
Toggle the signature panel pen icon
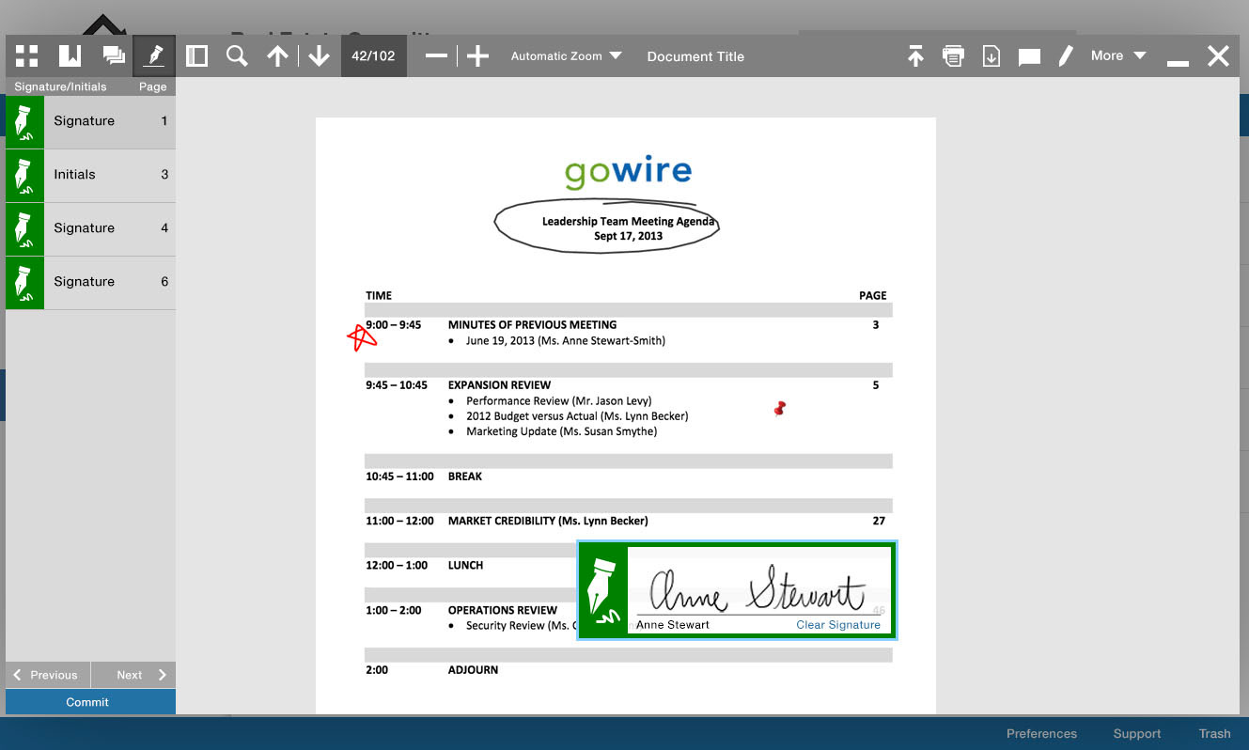click(x=154, y=56)
